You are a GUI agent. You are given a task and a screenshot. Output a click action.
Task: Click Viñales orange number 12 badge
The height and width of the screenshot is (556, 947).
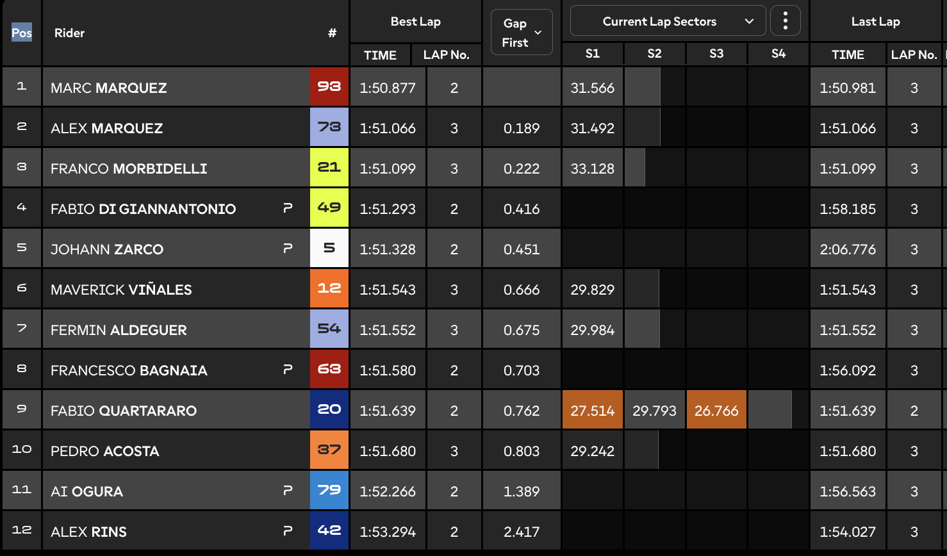[329, 288]
